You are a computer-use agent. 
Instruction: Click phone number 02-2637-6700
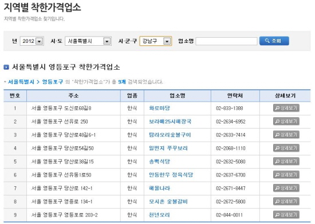(231, 175)
